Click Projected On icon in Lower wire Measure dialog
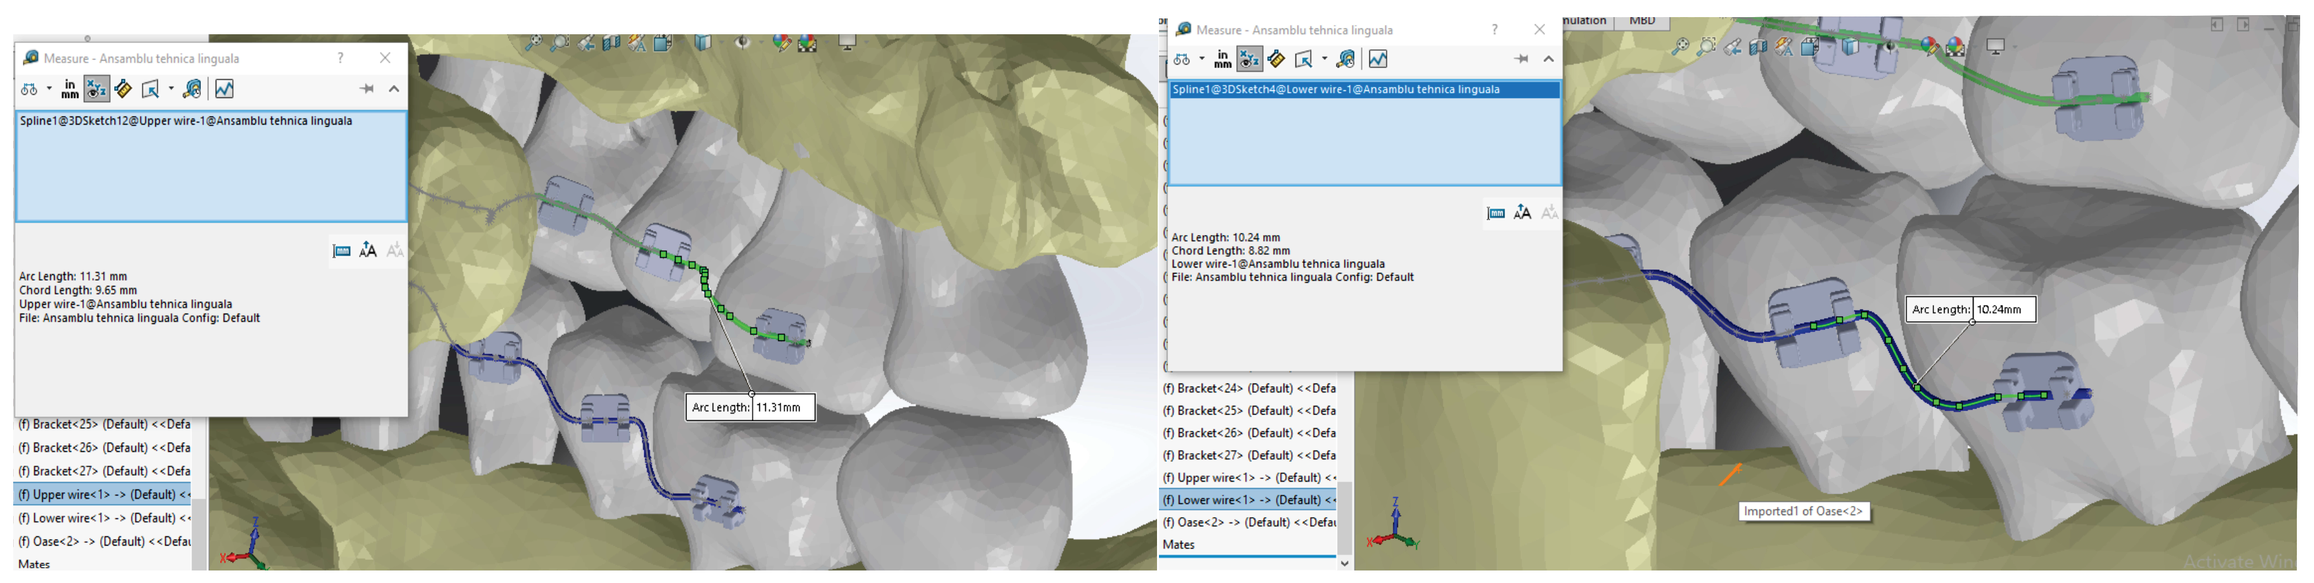 point(1303,59)
